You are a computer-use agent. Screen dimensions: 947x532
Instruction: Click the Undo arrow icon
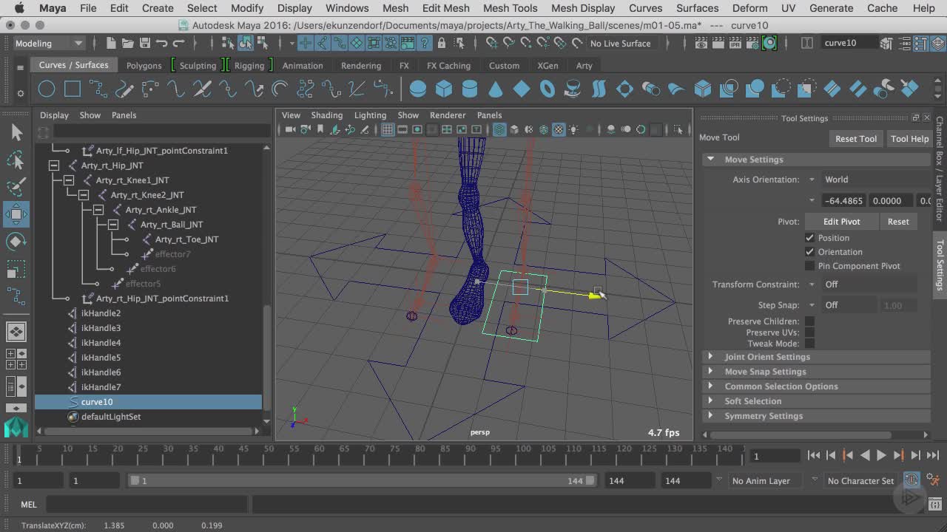pos(162,43)
